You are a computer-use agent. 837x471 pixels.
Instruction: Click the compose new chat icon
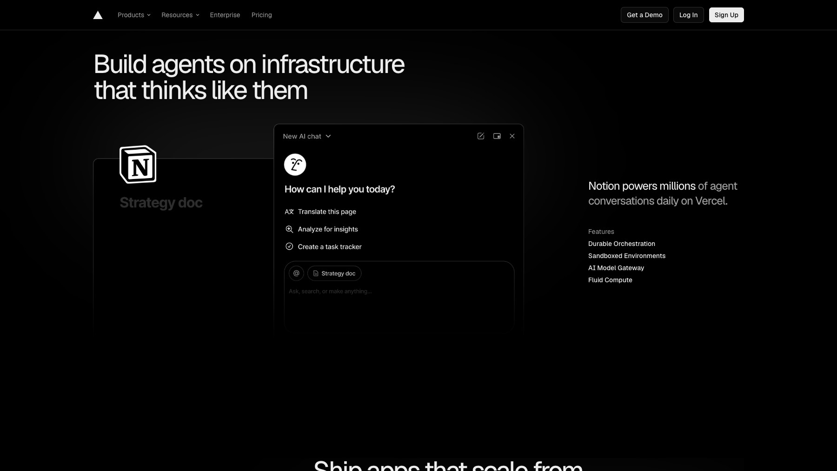[x=481, y=136]
